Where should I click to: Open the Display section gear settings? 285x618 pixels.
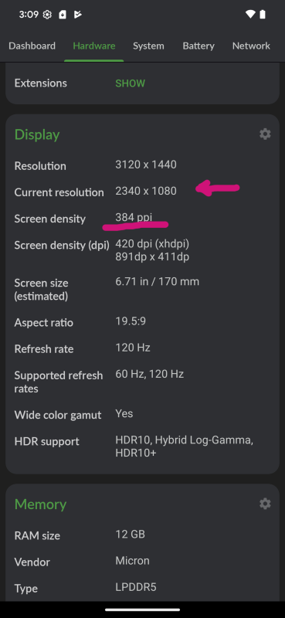265,134
